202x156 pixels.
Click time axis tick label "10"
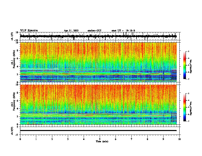(179, 139)
